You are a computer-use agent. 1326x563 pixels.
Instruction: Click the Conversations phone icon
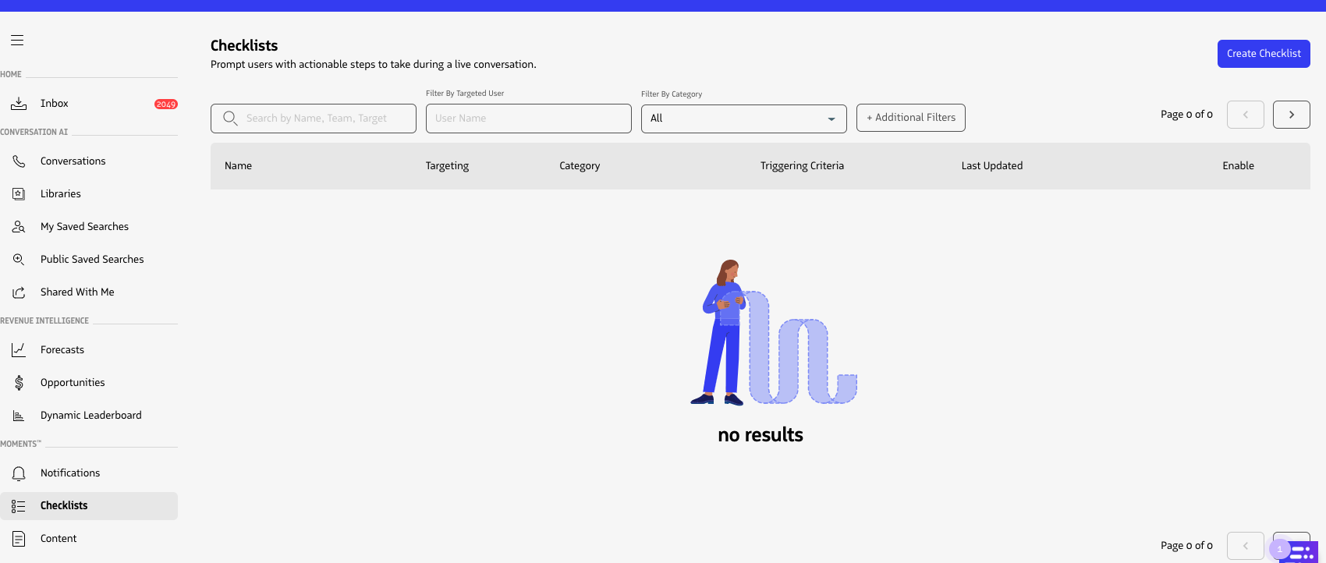19,161
